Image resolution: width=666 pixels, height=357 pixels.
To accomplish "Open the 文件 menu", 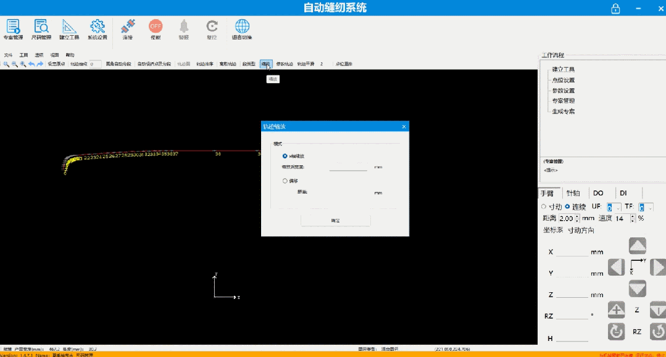I will [8, 55].
